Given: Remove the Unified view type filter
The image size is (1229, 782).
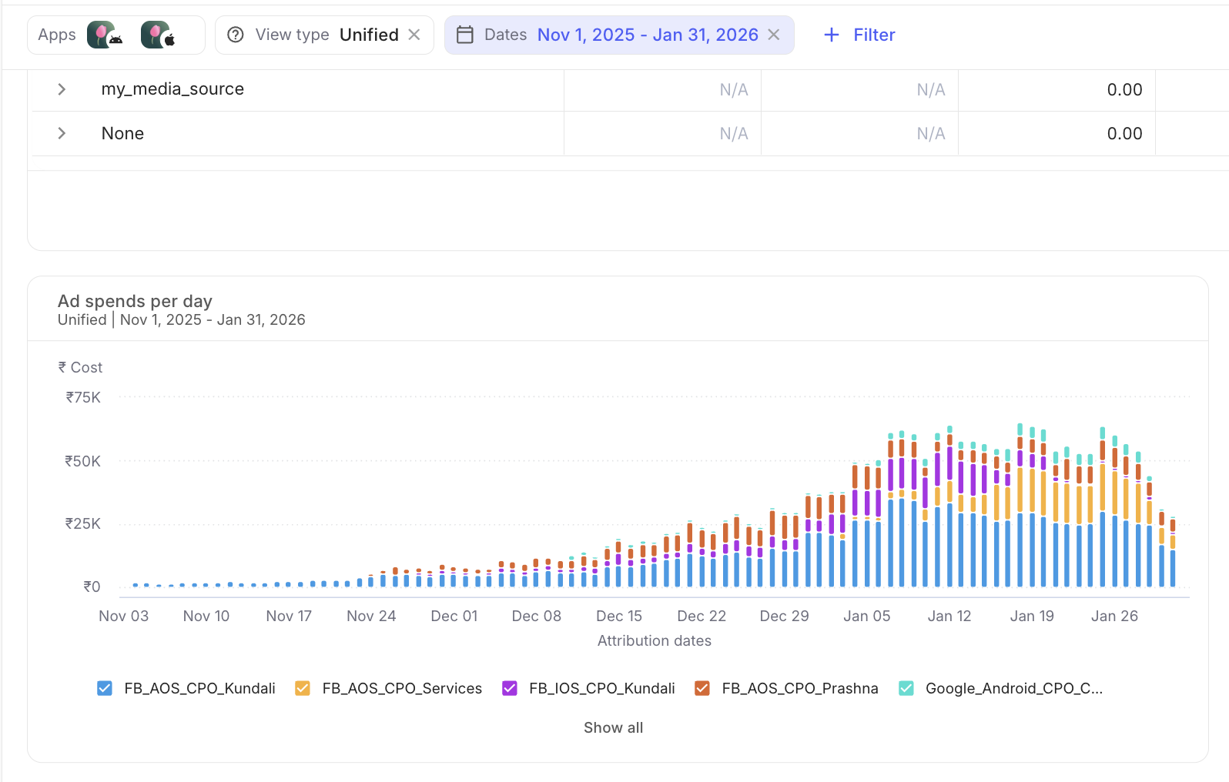Looking at the screenshot, I should (414, 35).
